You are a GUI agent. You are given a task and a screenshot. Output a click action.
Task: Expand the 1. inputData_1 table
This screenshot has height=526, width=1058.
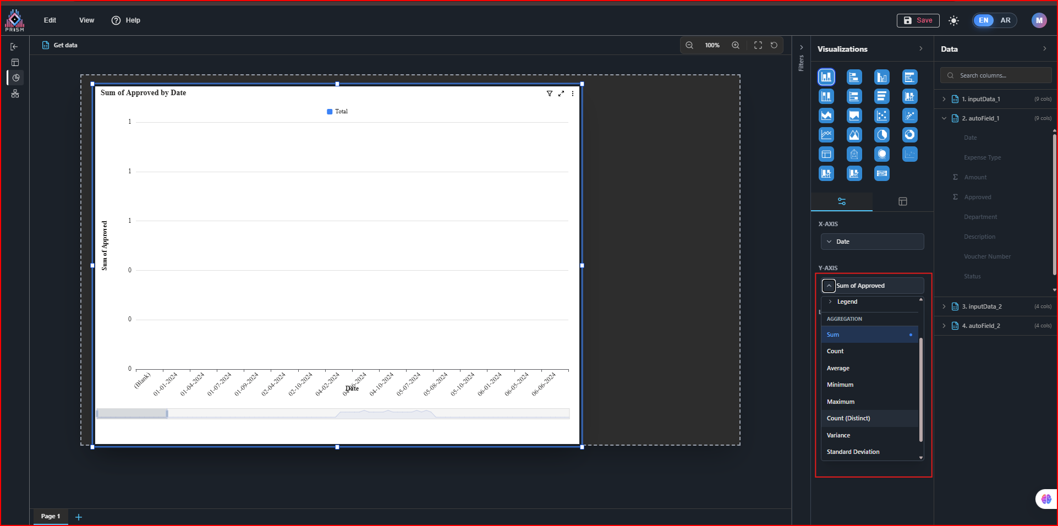944,99
